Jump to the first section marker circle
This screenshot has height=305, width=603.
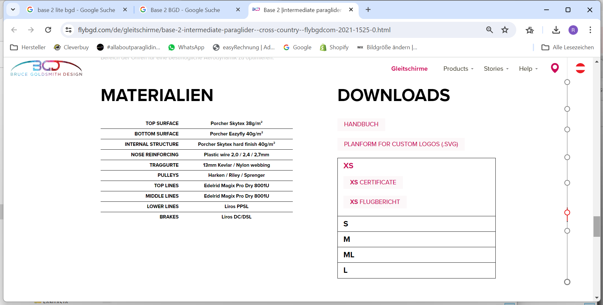point(567,82)
